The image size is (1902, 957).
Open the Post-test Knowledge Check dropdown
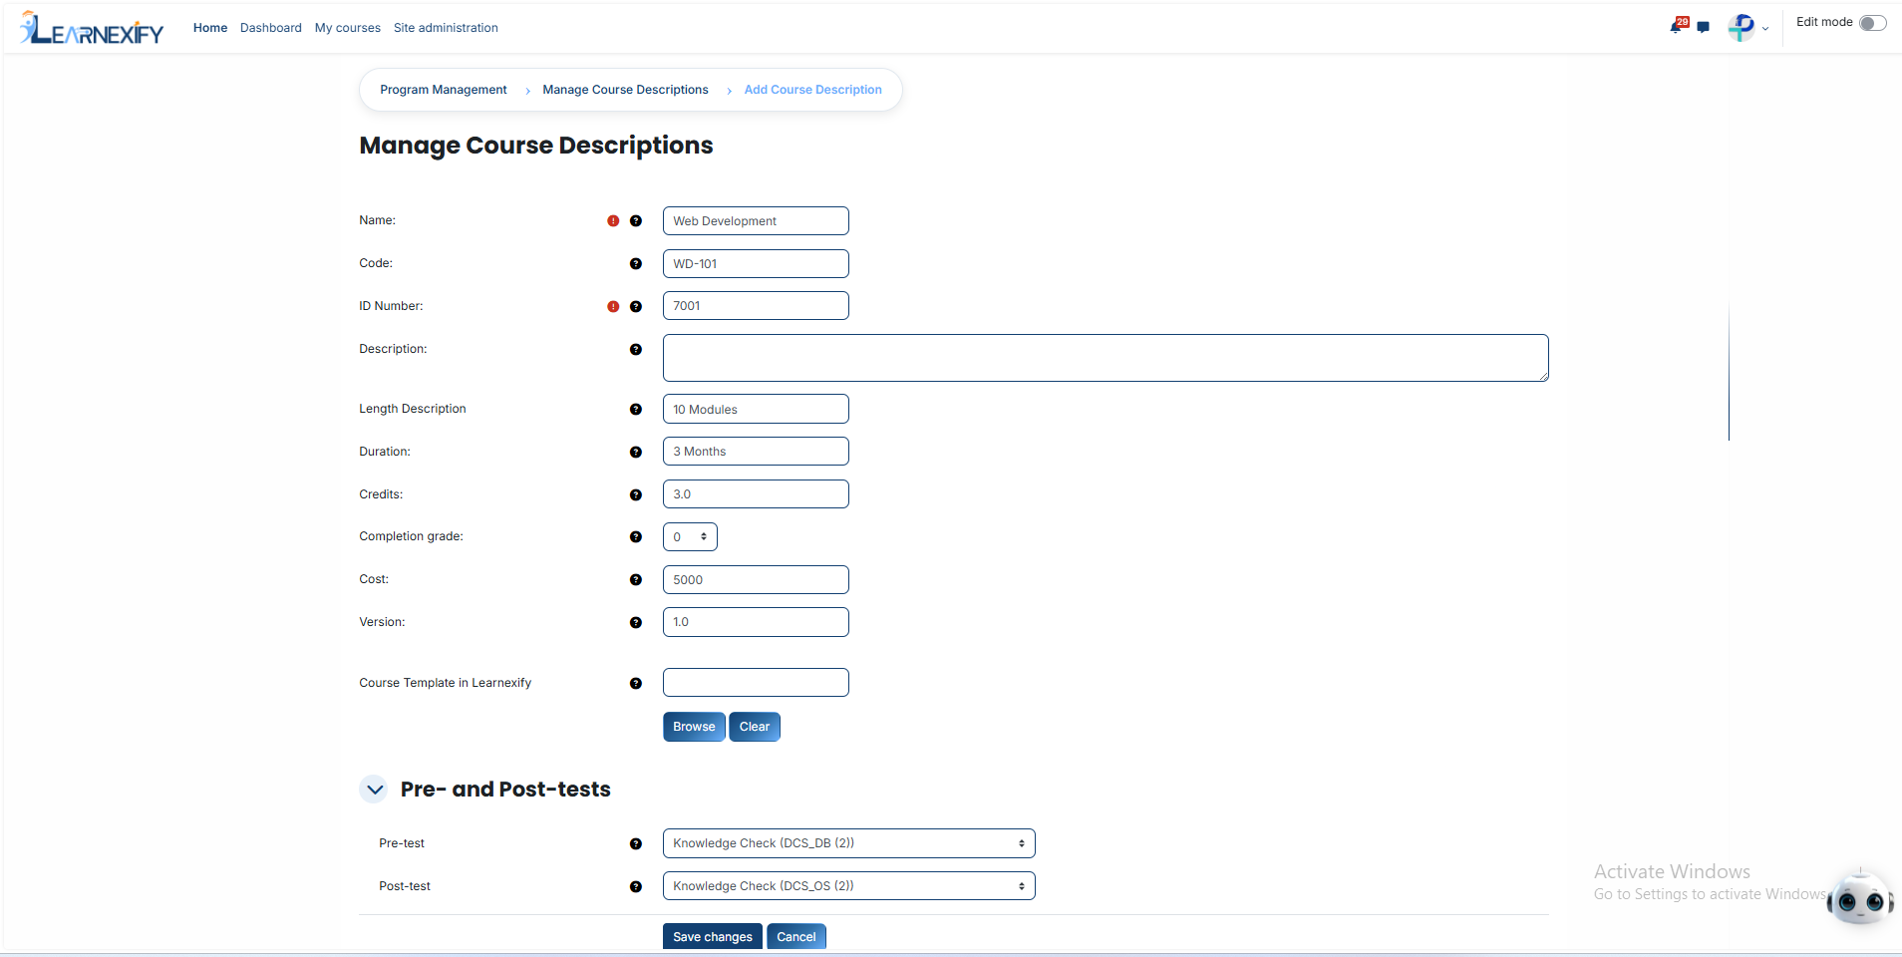[x=848, y=886]
